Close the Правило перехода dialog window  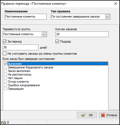pos(116,4)
